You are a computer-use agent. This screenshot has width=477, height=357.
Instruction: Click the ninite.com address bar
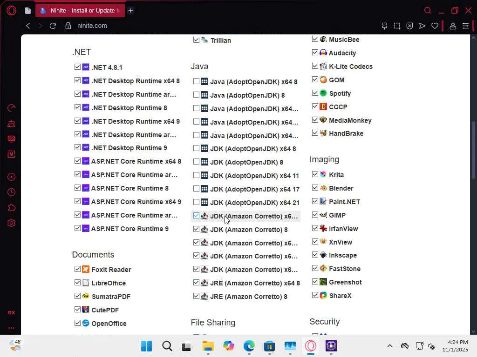(92, 26)
